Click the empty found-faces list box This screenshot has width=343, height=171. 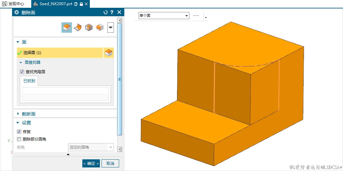point(65,94)
